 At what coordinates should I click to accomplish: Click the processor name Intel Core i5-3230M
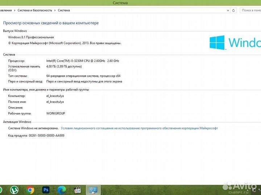click(75, 61)
